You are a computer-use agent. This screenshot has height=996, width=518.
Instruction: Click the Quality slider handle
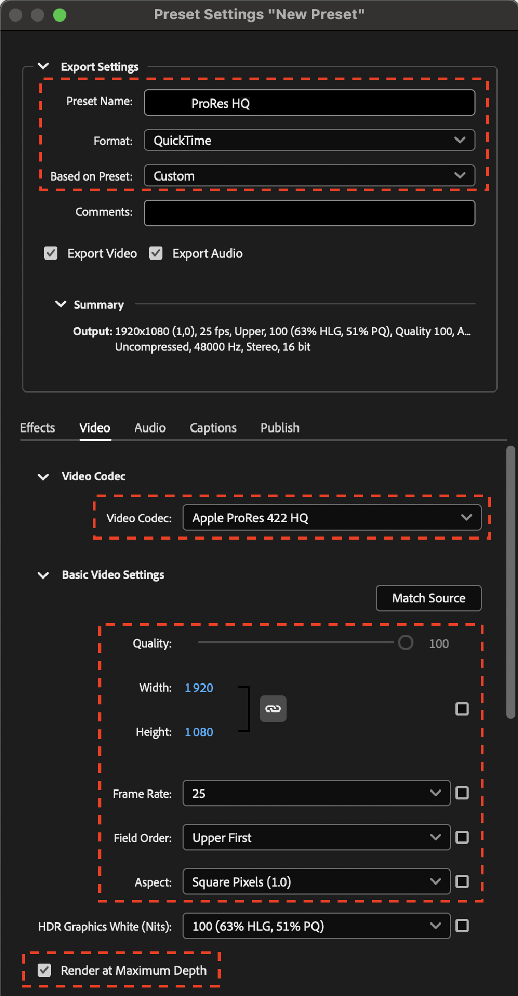(406, 643)
